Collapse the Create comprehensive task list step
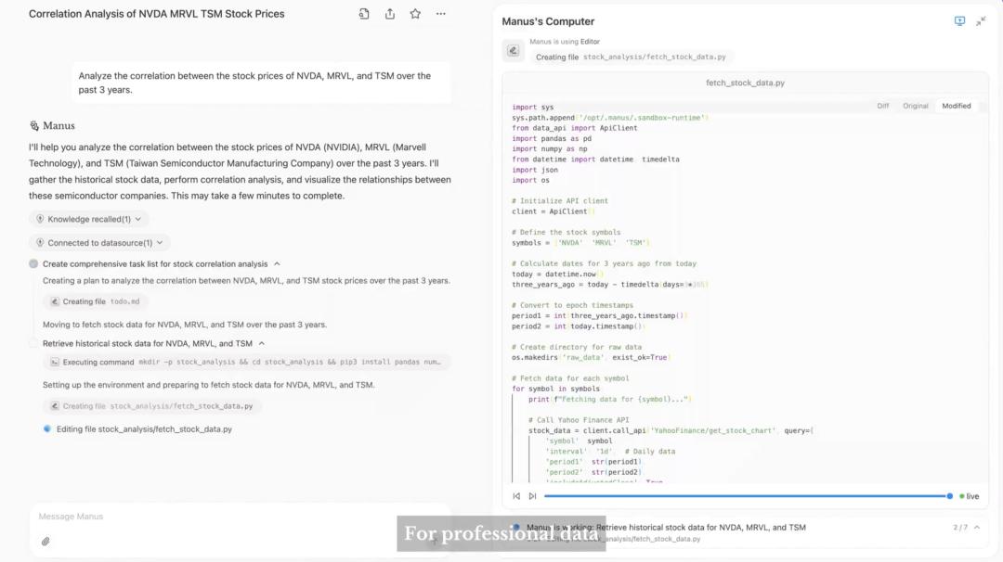The width and height of the screenshot is (1003, 562). pyautogui.click(x=277, y=264)
